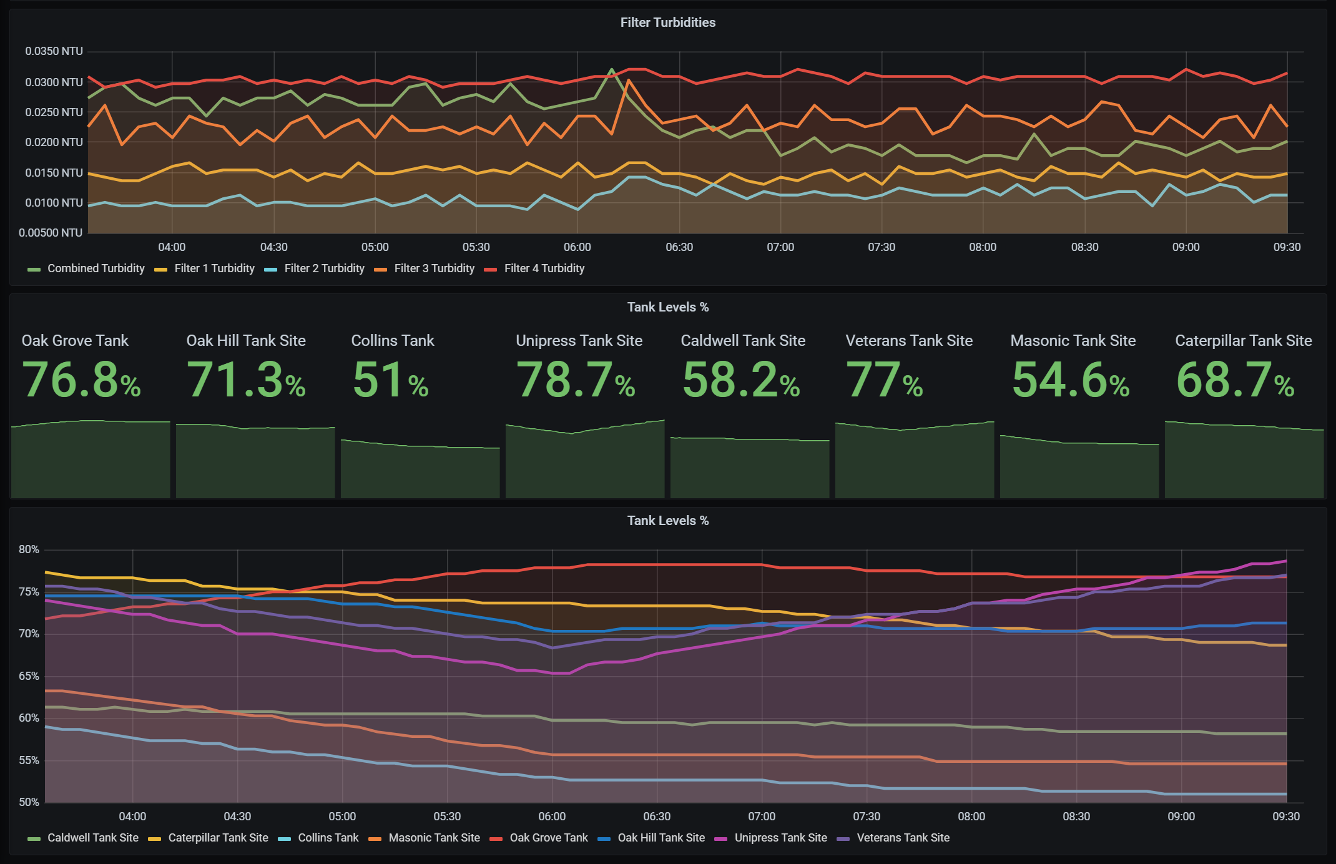The image size is (1336, 864).
Task: Click the cyan Filter 2 Turbidity swatch
Action: [271, 270]
